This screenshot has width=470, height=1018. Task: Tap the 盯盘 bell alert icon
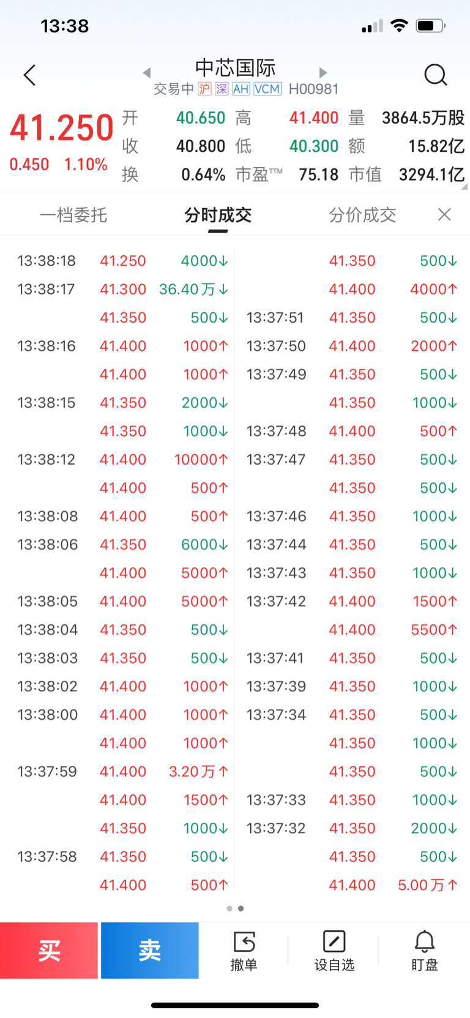click(424, 951)
